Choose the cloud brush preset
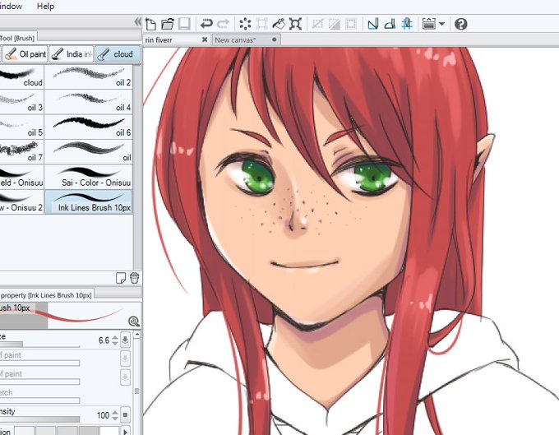The image size is (559, 435). click(x=21, y=76)
